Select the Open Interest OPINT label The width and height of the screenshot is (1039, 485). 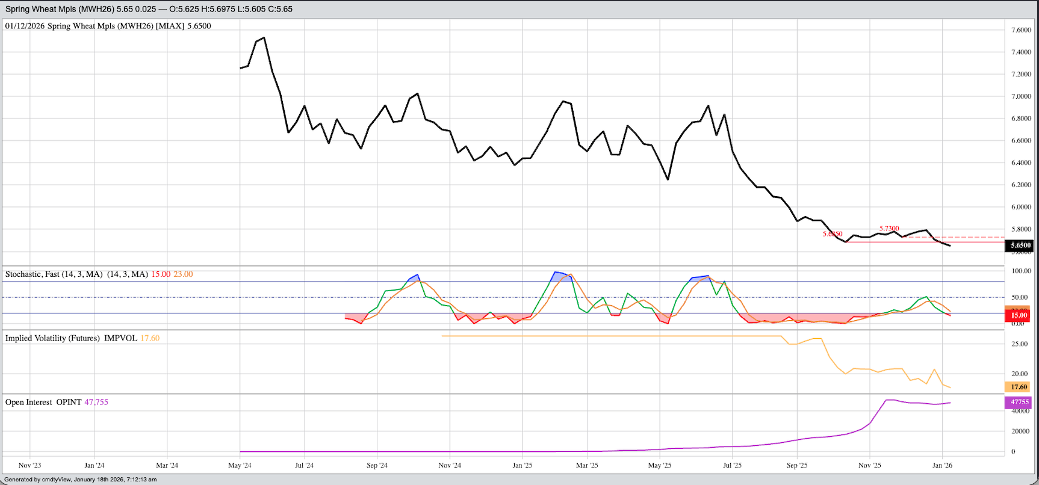click(x=43, y=402)
